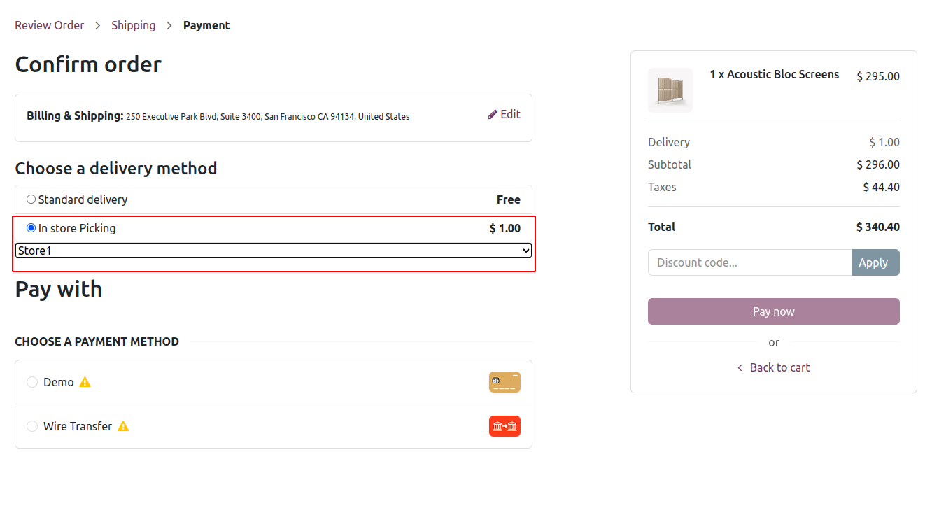Viewport: 925px width, 515px height.
Task: Apply the discount code
Action: pyautogui.click(x=876, y=262)
